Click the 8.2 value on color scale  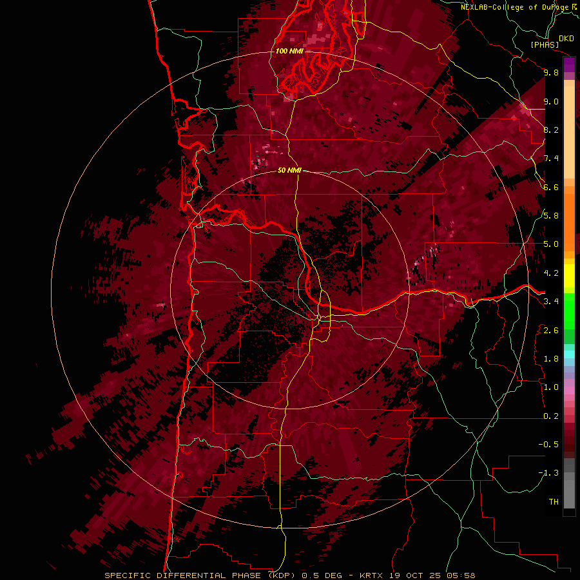point(551,130)
